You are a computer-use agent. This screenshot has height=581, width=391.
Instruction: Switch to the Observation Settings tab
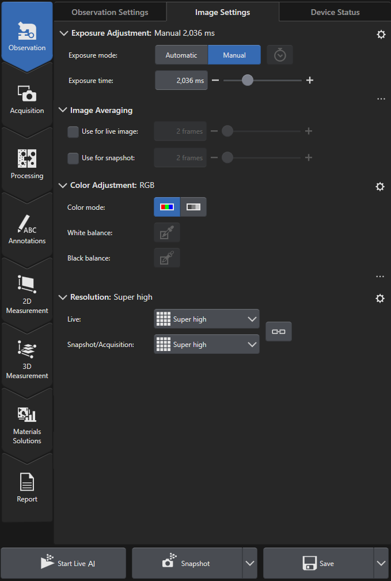coord(109,12)
